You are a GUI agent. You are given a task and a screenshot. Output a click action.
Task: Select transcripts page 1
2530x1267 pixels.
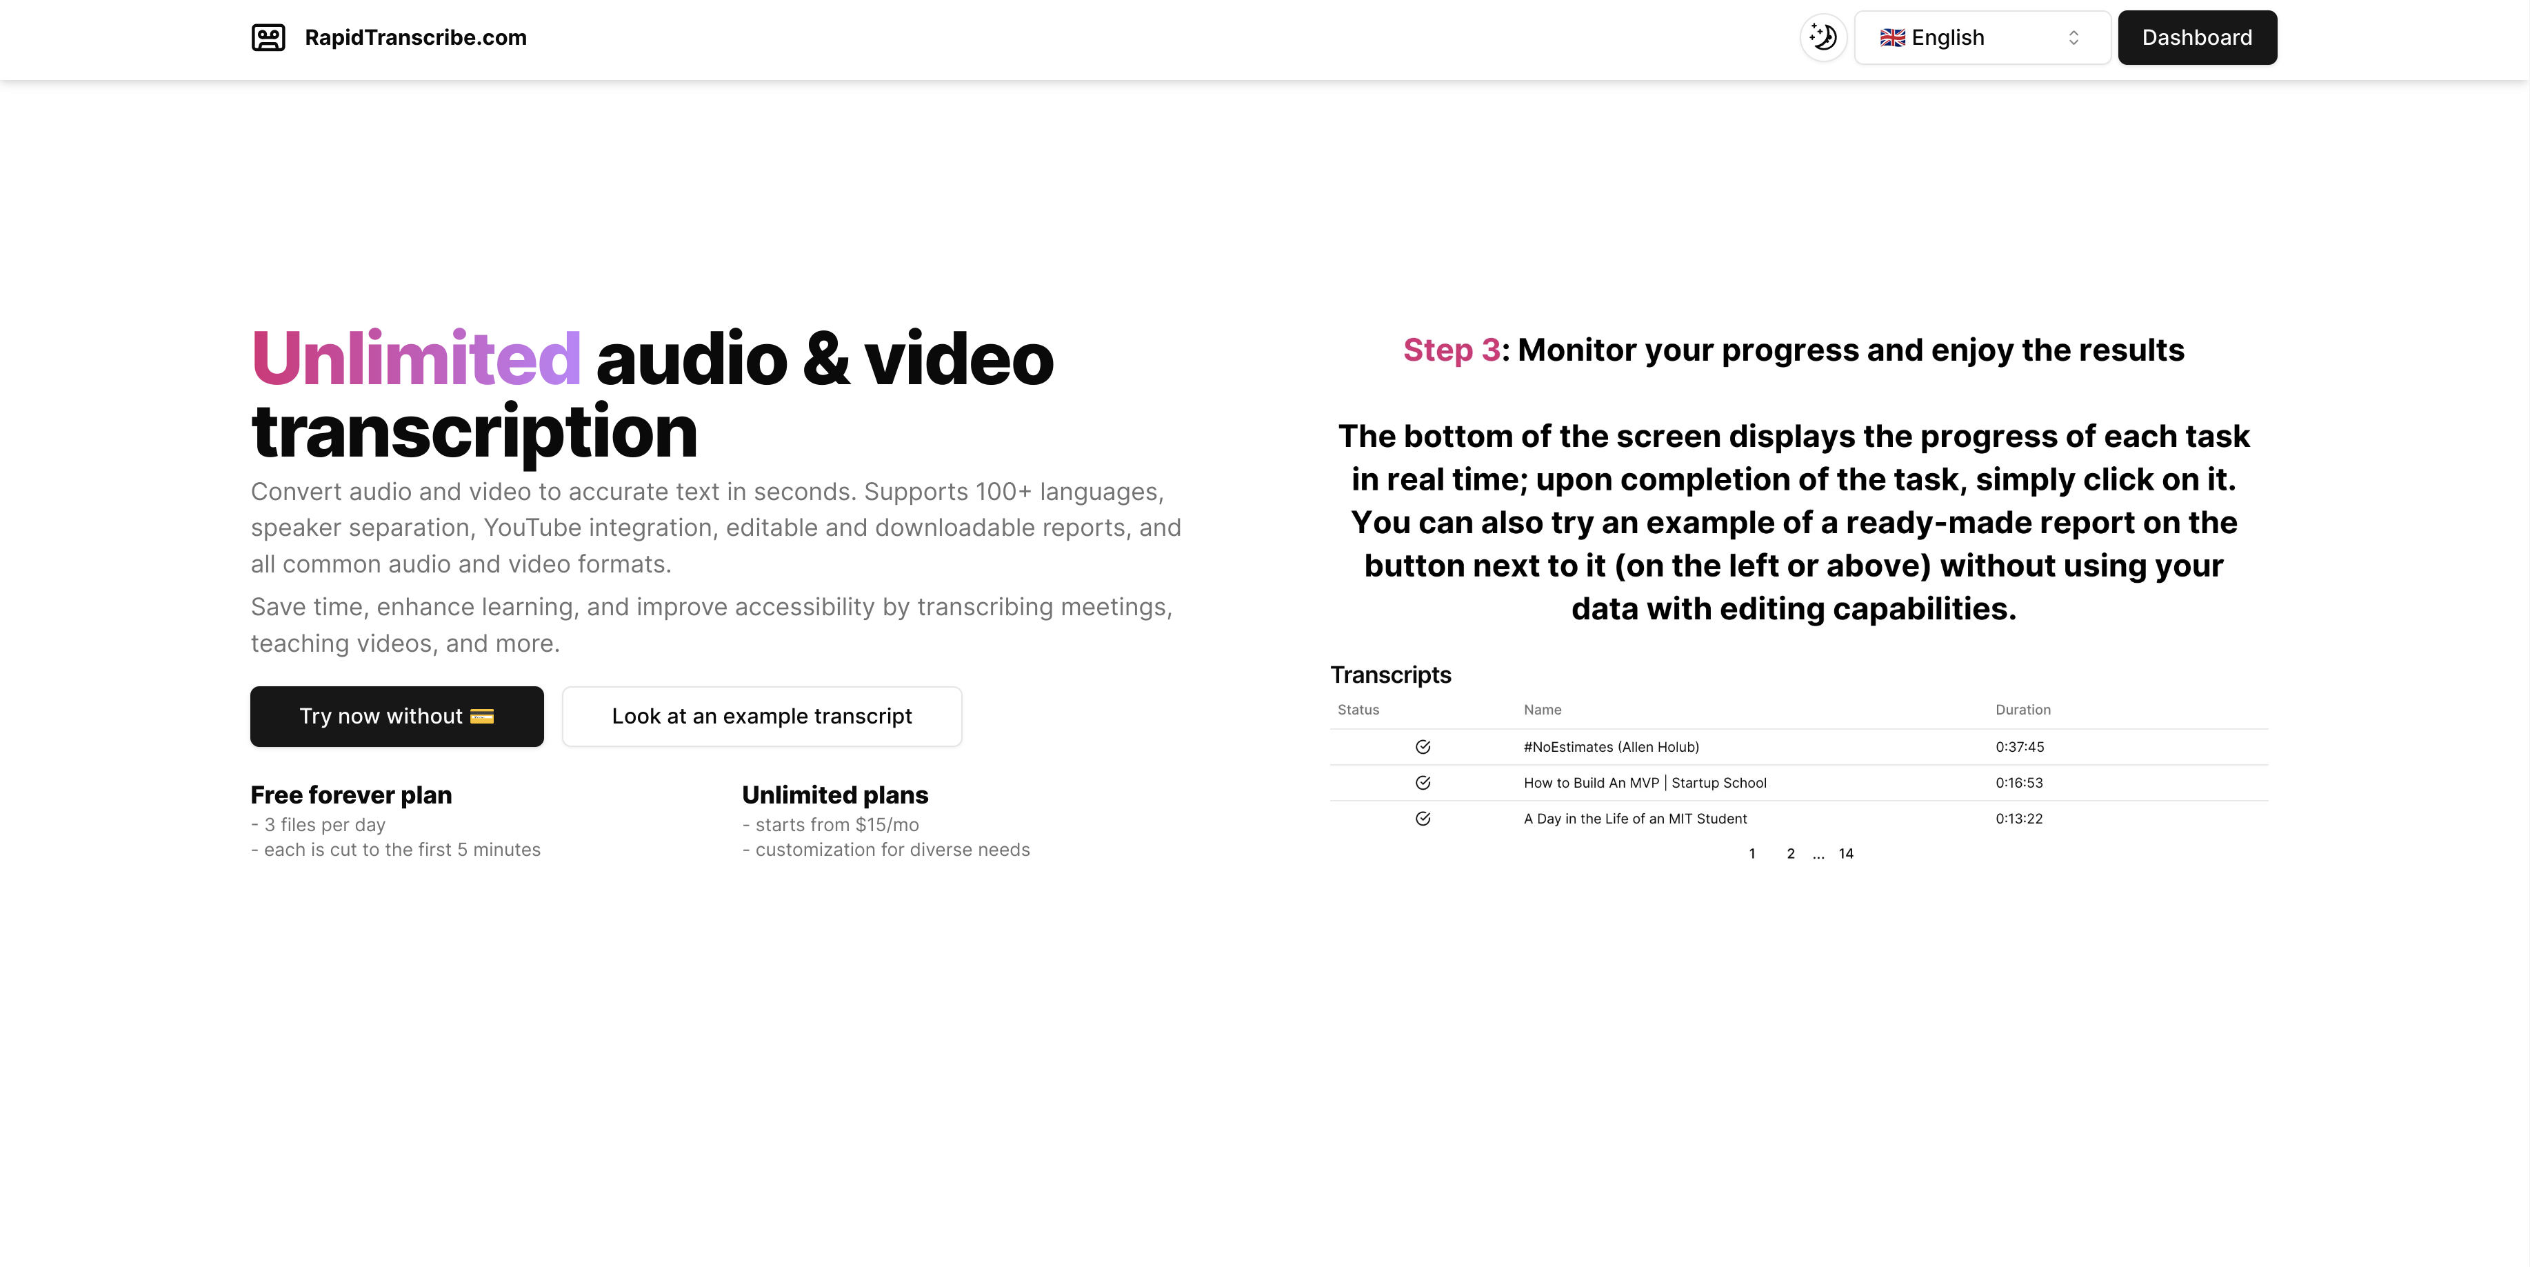pos(1752,853)
